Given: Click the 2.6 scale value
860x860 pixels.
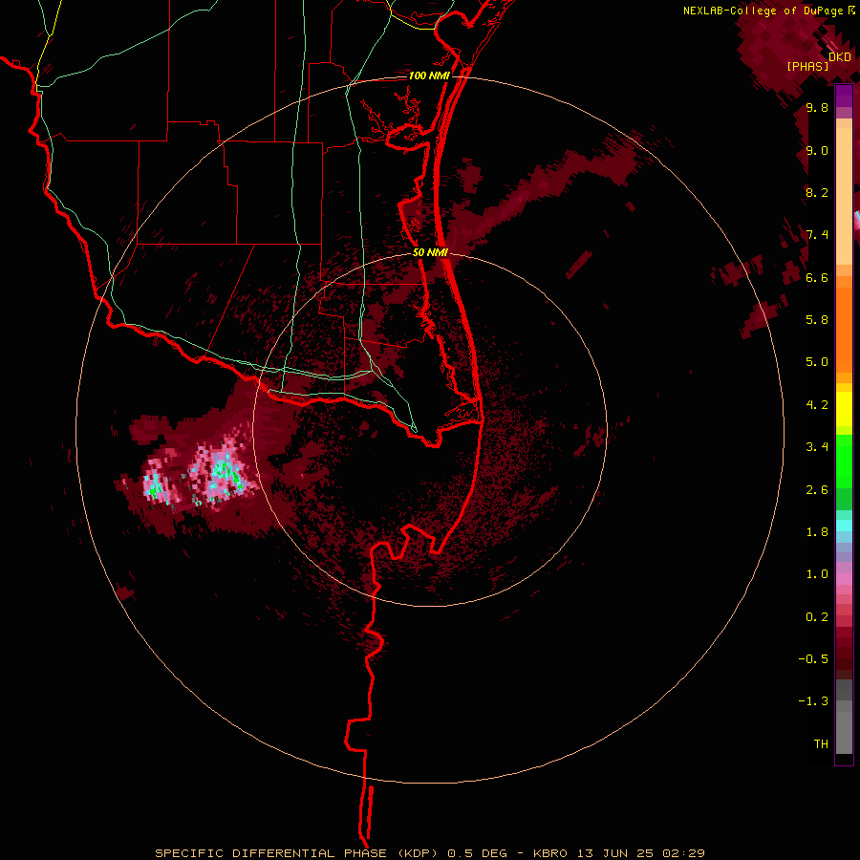Looking at the screenshot, I should coord(817,490).
